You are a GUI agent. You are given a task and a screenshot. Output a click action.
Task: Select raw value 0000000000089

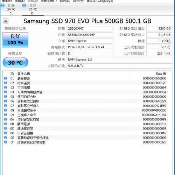coord(154,119)
